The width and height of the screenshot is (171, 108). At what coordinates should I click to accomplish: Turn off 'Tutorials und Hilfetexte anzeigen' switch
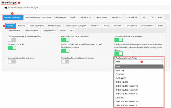pos(118,40)
